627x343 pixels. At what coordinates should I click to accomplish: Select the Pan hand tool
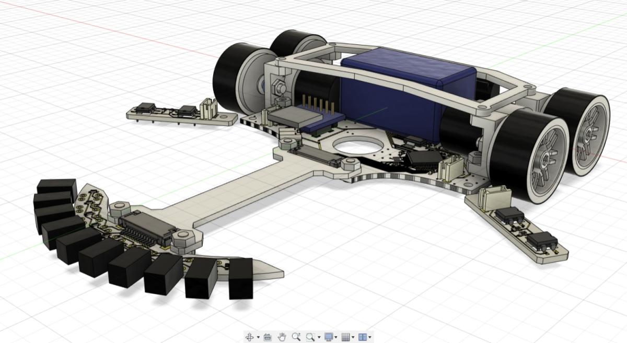pyautogui.click(x=282, y=337)
